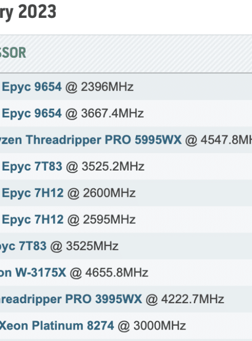This screenshot has width=252, height=341.
Task: Click the 2600MHz frequency text
Action: pyautogui.click(x=109, y=193)
